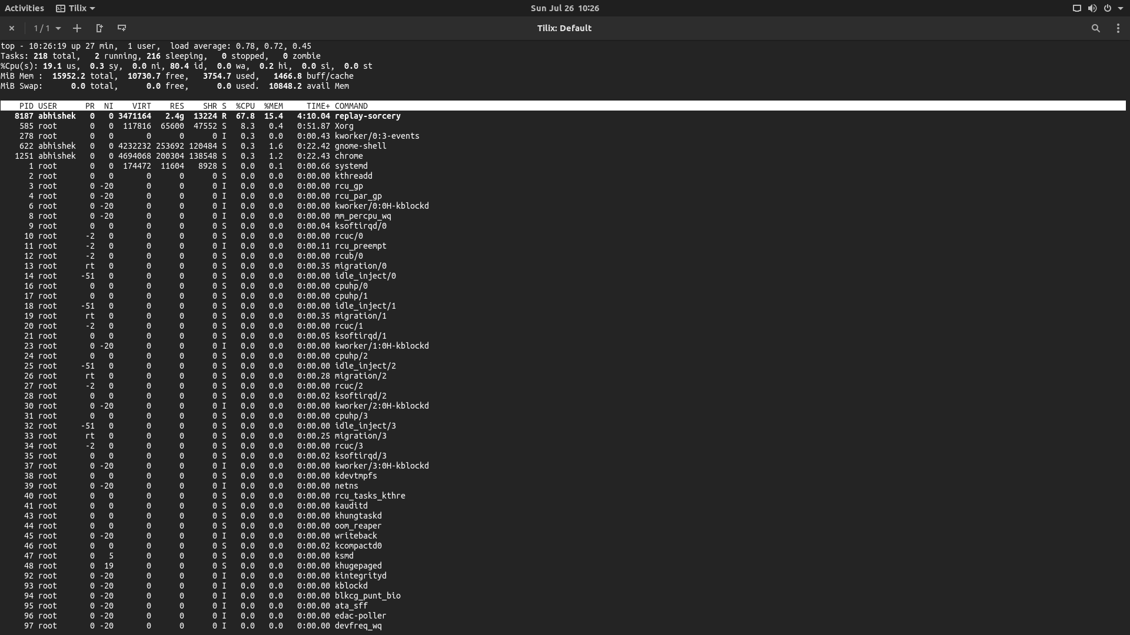
Task: Click the display icon in the system tray
Action: (1076, 8)
